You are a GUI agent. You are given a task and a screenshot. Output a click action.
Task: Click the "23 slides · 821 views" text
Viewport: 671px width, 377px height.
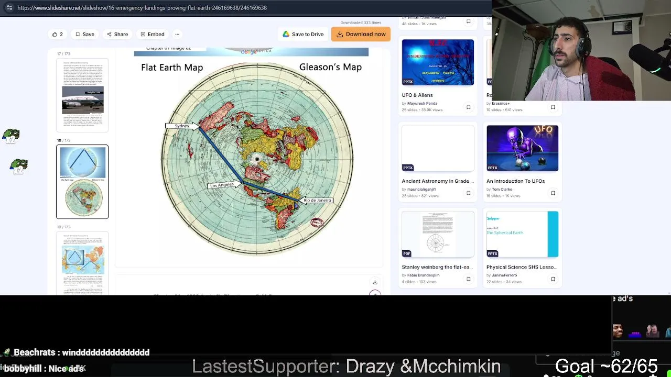[420, 196]
